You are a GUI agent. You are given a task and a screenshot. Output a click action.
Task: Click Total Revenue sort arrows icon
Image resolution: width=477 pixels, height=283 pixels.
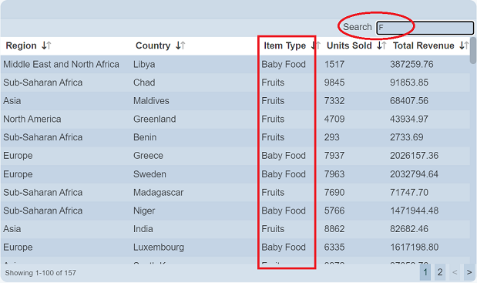click(464, 45)
